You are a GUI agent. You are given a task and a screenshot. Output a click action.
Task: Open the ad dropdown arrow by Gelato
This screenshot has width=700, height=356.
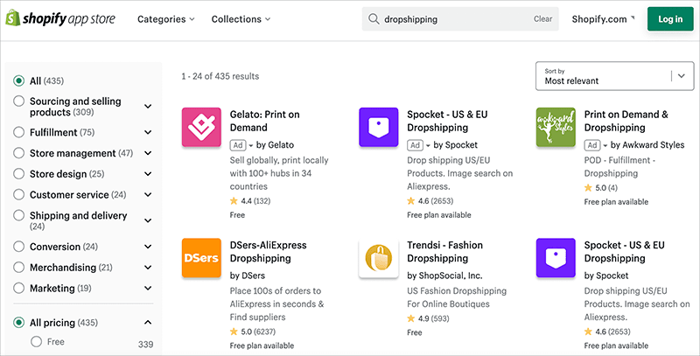(251, 145)
